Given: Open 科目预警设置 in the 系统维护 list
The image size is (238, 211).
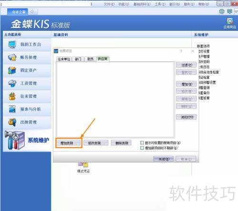Looking at the screenshot, I should tap(207, 82).
